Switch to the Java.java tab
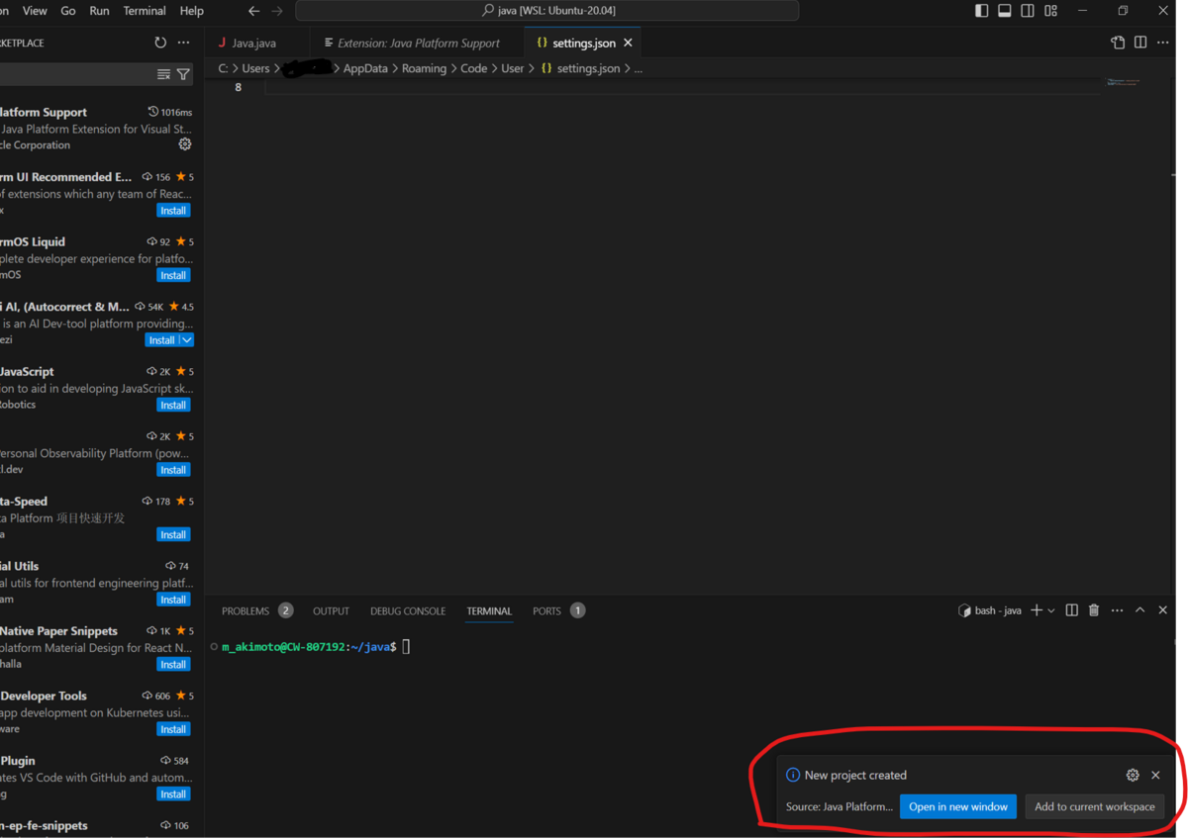The width and height of the screenshot is (1188, 838). [x=254, y=43]
